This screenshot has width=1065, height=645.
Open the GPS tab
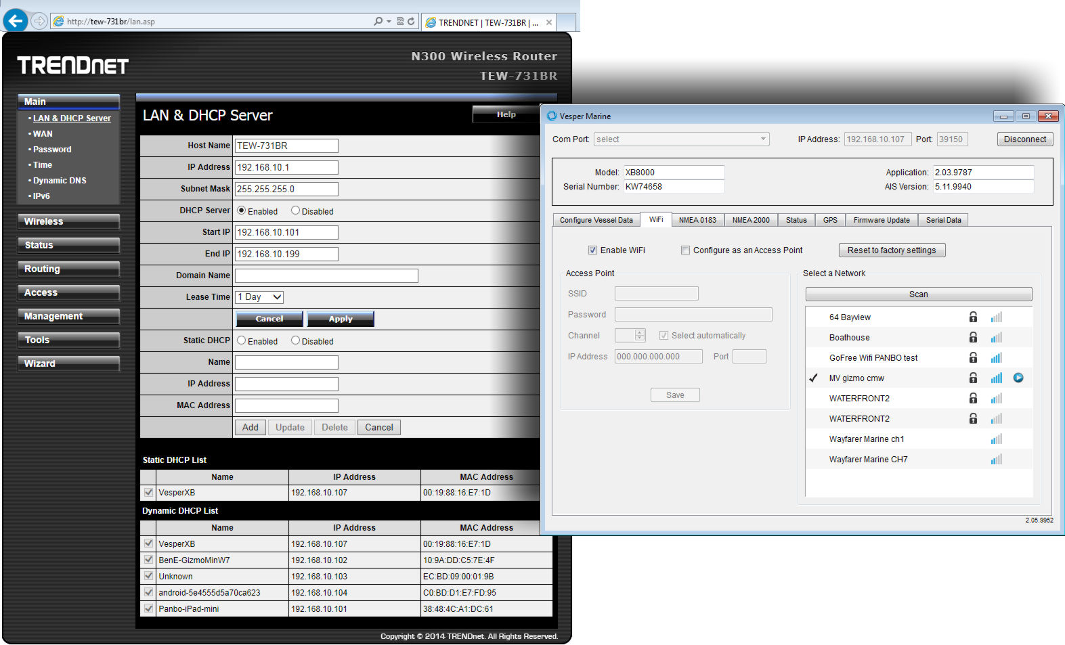pyautogui.click(x=830, y=220)
